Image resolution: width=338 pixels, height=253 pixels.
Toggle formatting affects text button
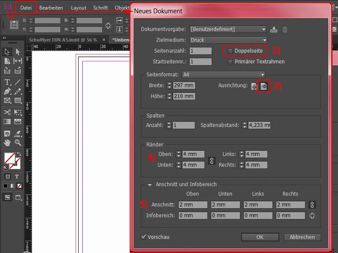click(17, 177)
